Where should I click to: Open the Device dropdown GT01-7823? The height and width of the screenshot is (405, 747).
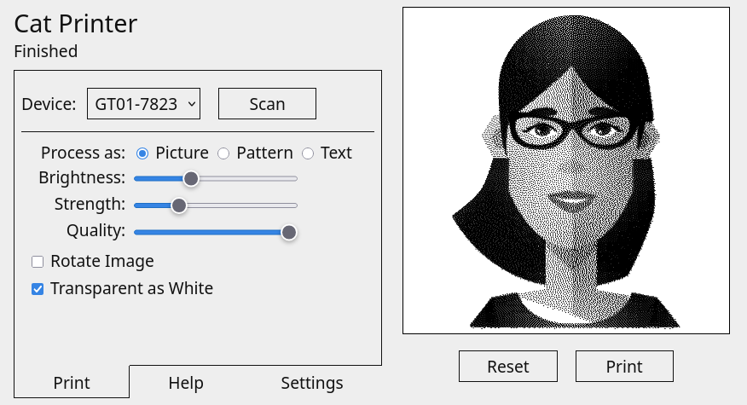[143, 104]
